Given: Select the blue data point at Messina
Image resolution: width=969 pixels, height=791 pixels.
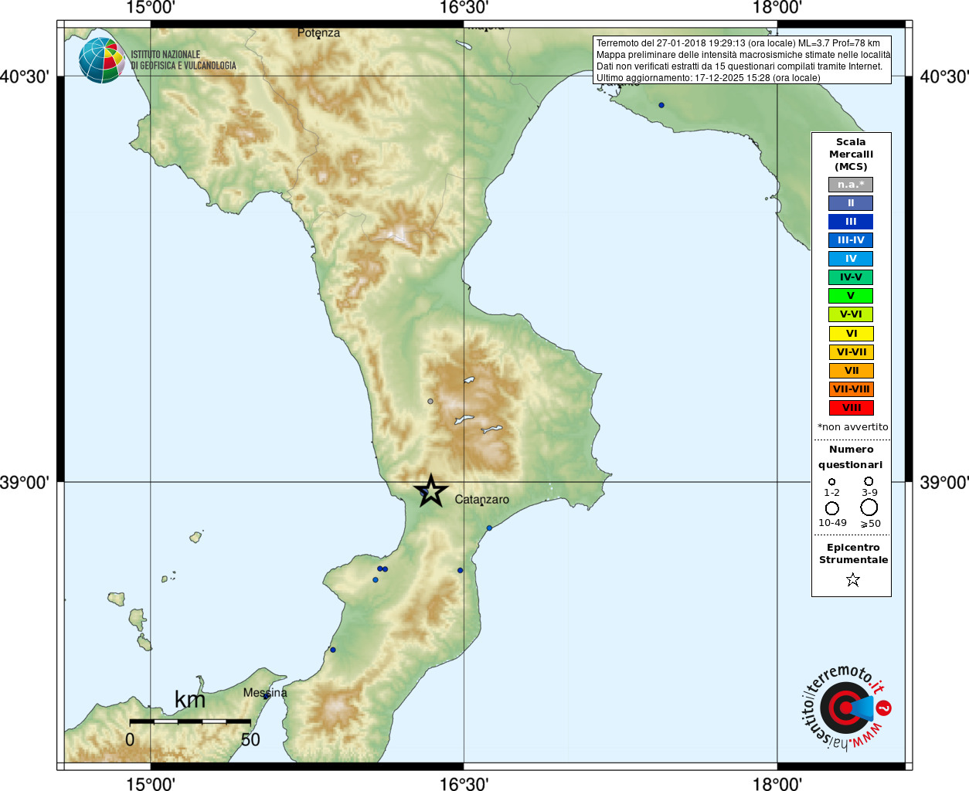Looking at the screenshot, I should click(267, 696).
